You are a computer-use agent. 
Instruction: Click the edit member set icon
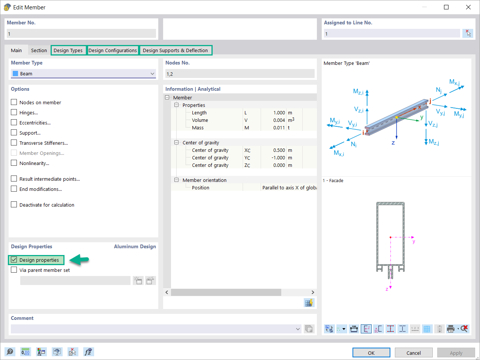(x=151, y=280)
